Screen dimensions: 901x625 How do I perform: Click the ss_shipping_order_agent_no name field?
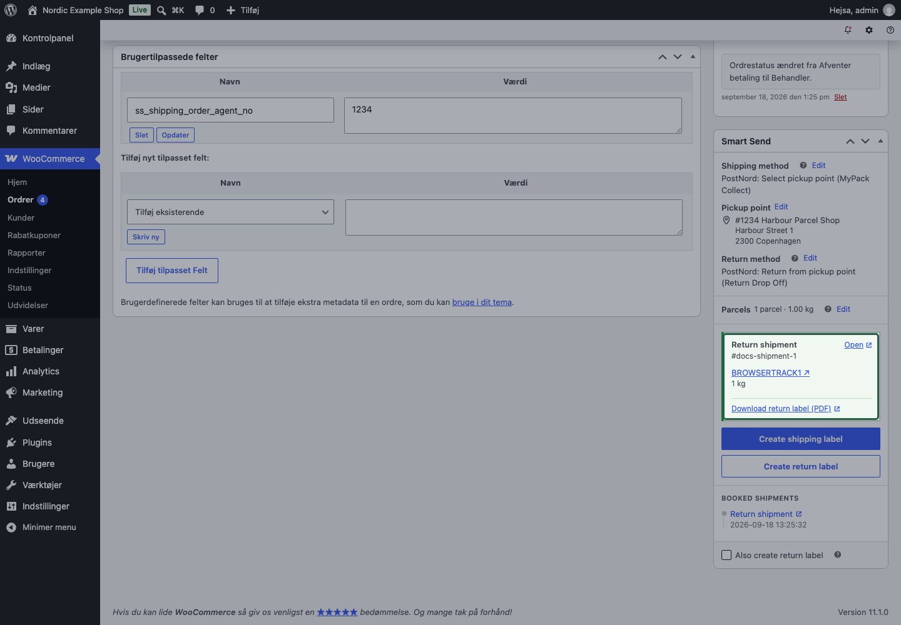pos(230,110)
